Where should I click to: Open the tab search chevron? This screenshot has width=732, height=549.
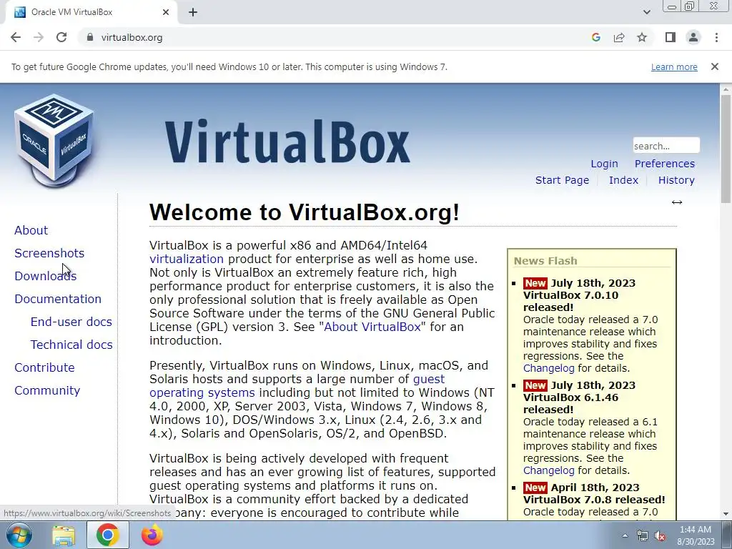646,12
